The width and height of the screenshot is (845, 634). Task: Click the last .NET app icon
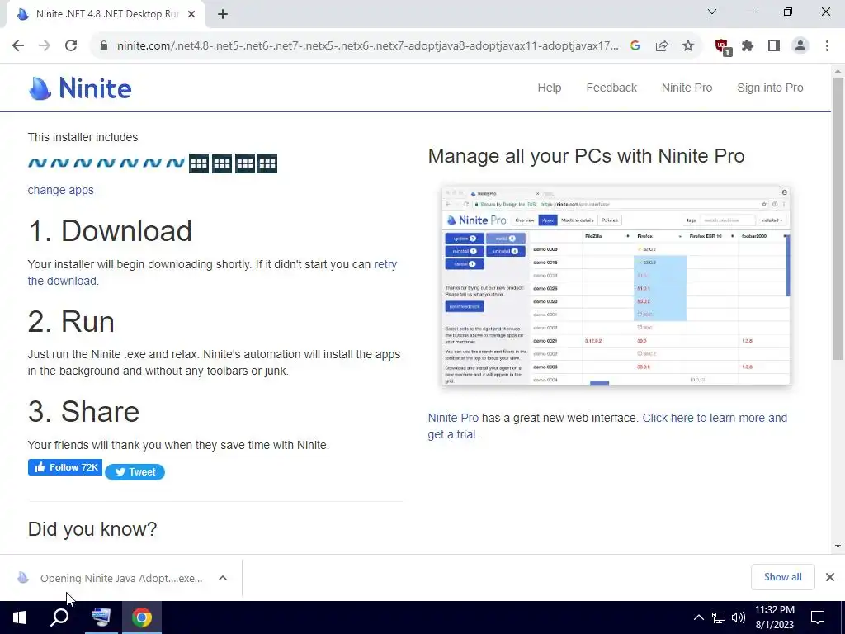(175, 163)
